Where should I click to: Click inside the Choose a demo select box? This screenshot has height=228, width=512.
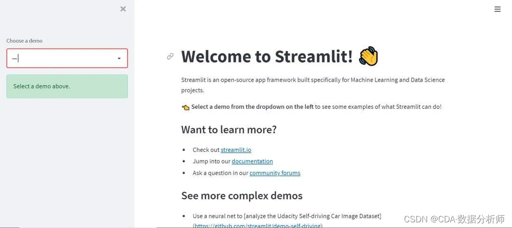pos(67,58)
